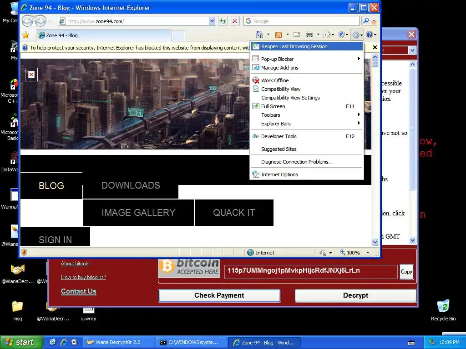Open the IMAGE GALLERY link
Image resolution: width=466 pixels, height=349 pixels.
[x=138, y=213]
